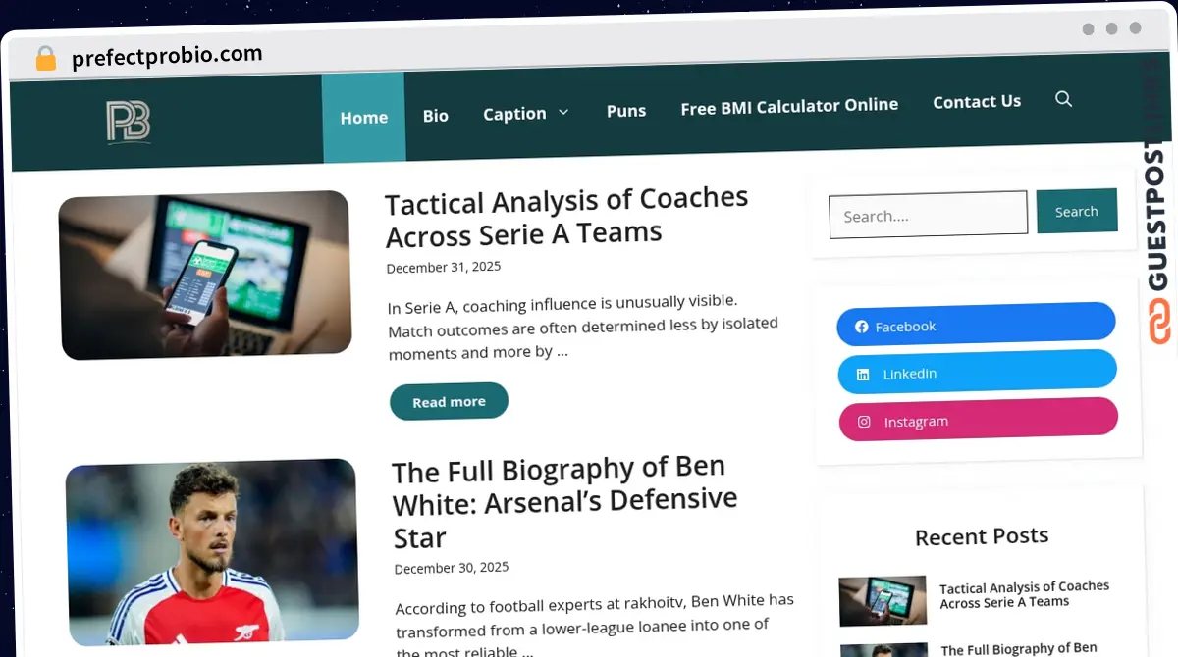The width and height of the screenshot is (1178, 657).
Task: Open the Caption menu item
Action: coord(514,114)
